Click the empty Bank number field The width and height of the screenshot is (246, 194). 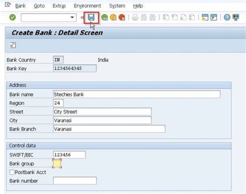tap(75, 181)
